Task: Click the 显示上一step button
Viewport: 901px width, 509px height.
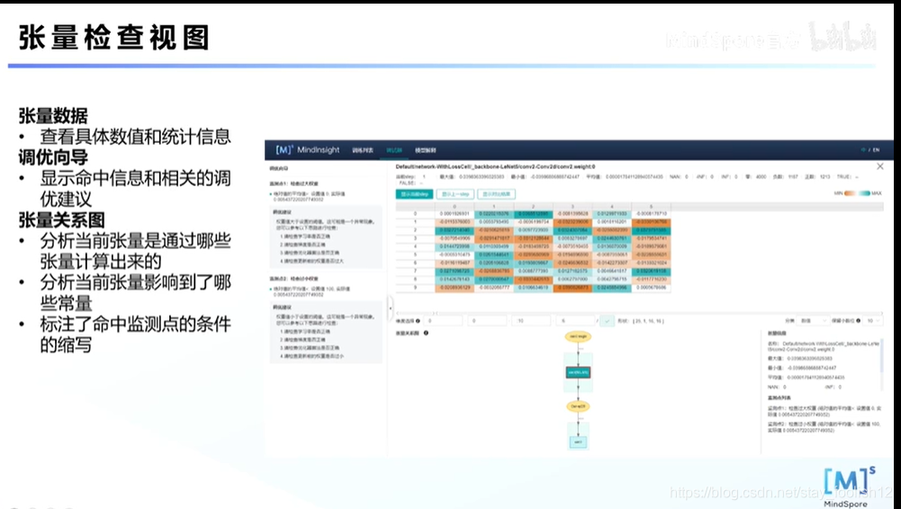Action: pyautogui.click(x=455, y=194)
